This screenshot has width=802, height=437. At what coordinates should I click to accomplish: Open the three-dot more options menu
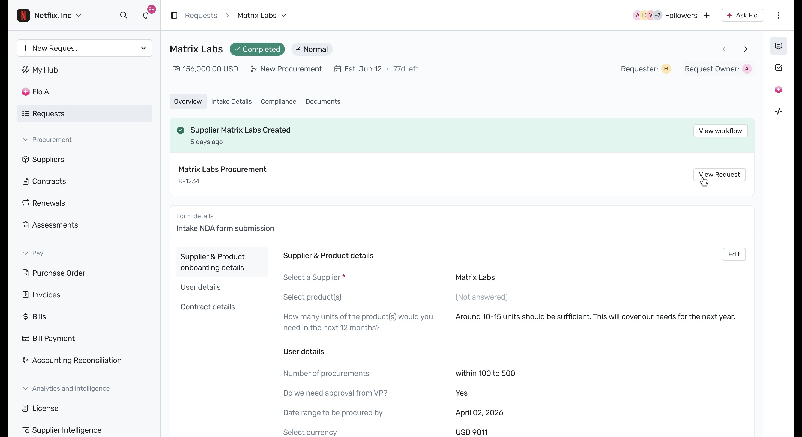pos(778,15)
